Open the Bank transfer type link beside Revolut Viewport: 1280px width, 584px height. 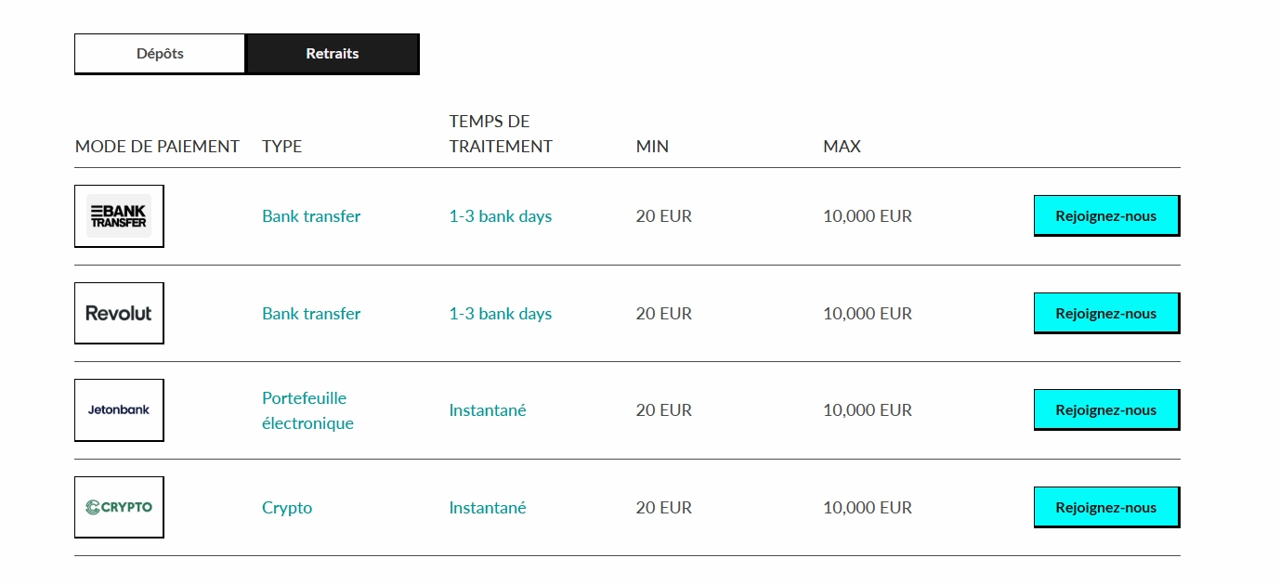[311, 314]
